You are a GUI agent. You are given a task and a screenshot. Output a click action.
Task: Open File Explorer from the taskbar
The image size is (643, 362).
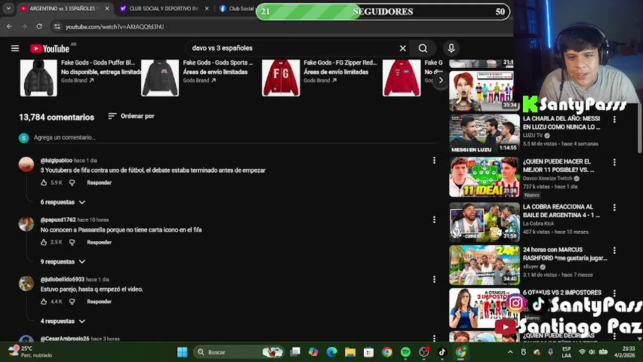[350, 352]
